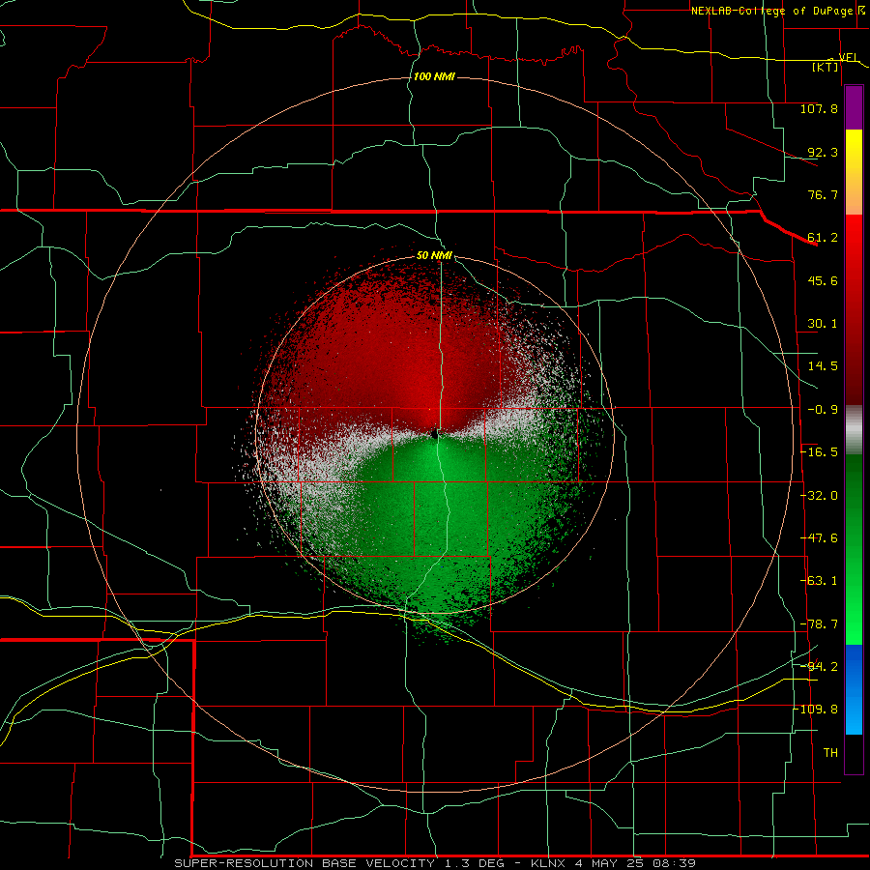
Task: Pick the gray near-zero segment of the scale
Action: (854, 430)
